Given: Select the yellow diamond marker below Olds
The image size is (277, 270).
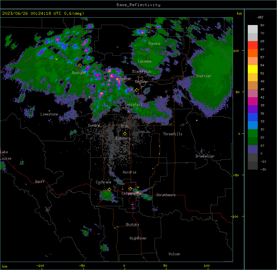Looking at the screenshot, I should tap(125, 134).
